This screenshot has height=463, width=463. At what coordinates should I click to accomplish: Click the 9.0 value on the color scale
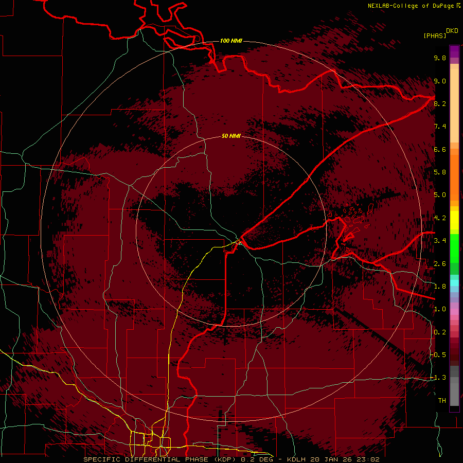(440, 81)
